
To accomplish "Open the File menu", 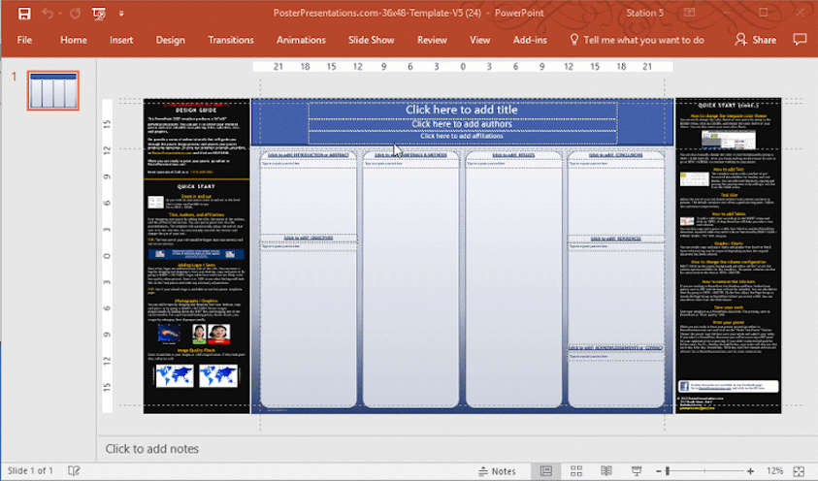I will pos(24,40).
